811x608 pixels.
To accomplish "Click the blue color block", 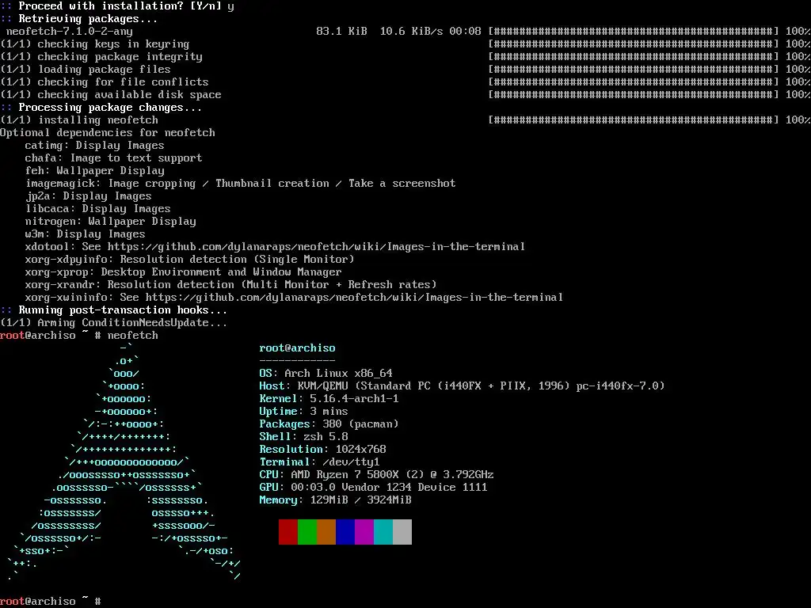I will point(345,532).
